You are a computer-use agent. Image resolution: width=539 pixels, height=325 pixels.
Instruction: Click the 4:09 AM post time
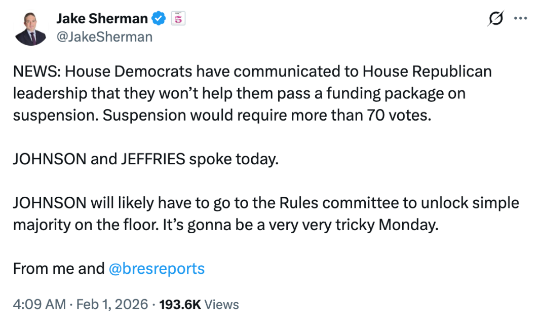[x=40, y=304]
